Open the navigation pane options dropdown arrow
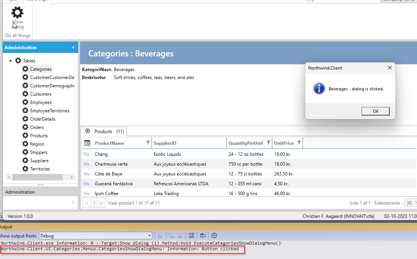This screenshot has height=259, width=417. [73, 203]
